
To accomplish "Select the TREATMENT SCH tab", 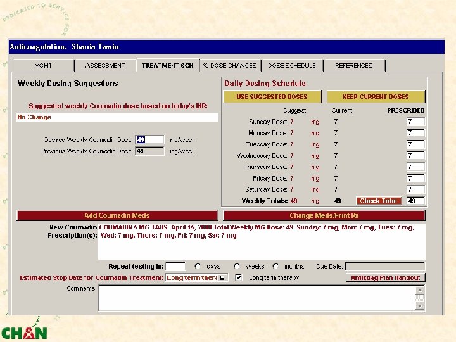I will tap(168, 65).
